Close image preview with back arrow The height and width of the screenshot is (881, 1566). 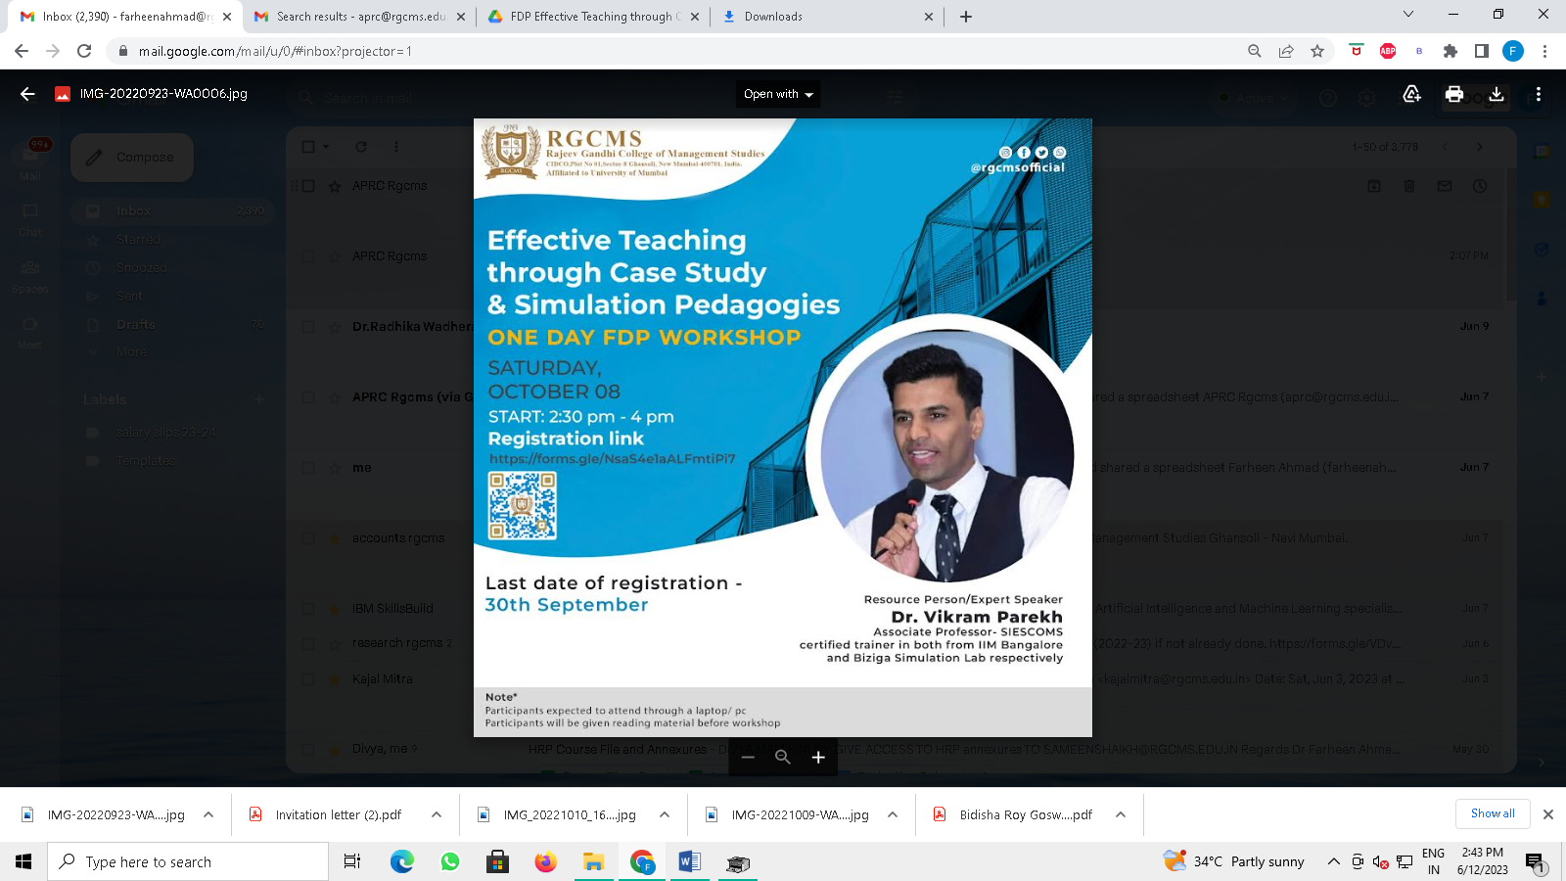coord(27,94)
